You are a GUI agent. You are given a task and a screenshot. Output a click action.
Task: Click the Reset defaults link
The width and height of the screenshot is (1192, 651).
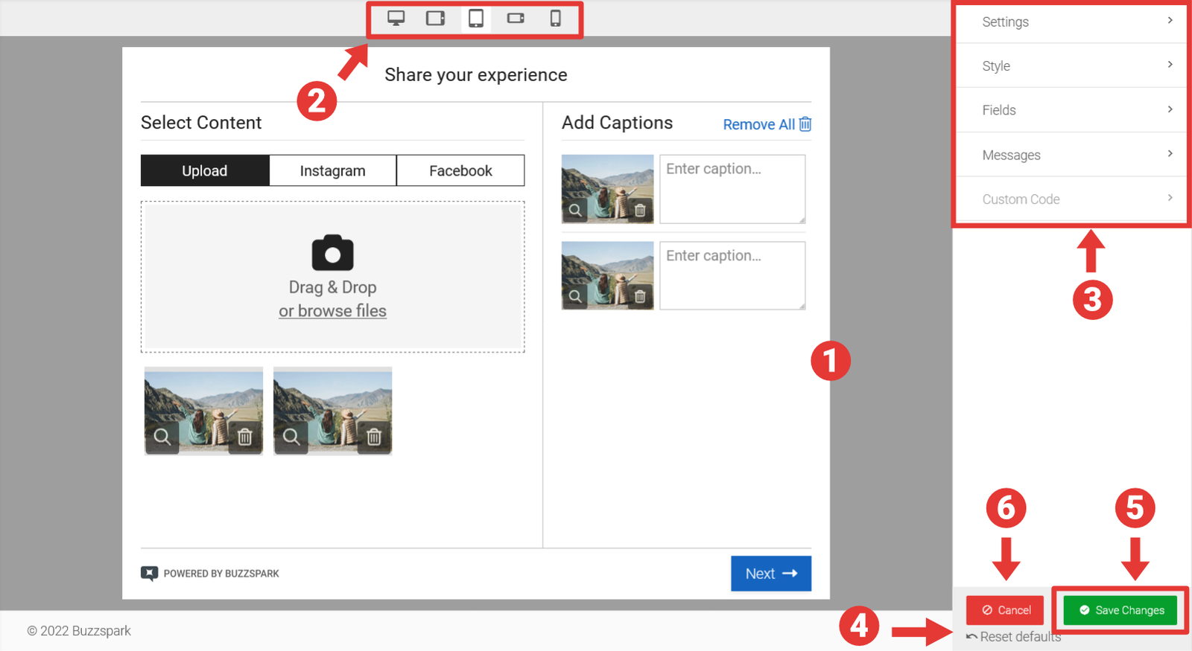1014,637
